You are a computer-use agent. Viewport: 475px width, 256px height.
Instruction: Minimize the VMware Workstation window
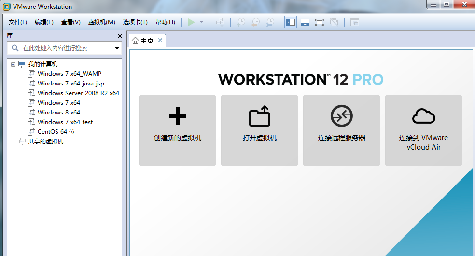pyautogui.click(x=433, y=4)
